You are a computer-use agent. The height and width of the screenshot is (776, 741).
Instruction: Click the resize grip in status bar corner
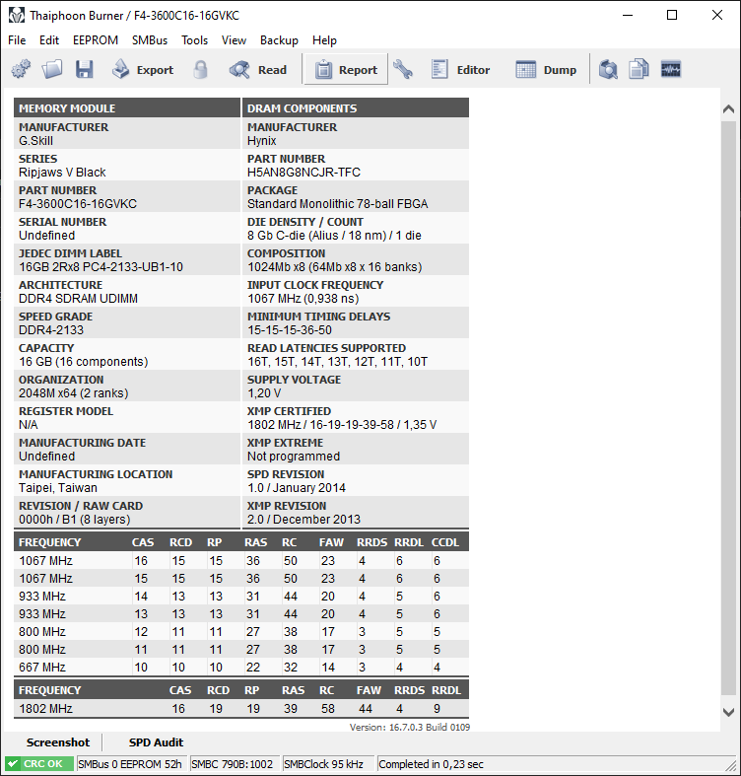(x=730, y=765)
